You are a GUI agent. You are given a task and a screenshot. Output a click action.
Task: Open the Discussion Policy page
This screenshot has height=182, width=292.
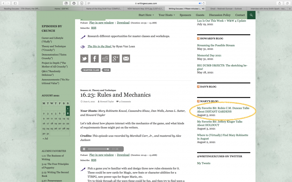220,15
